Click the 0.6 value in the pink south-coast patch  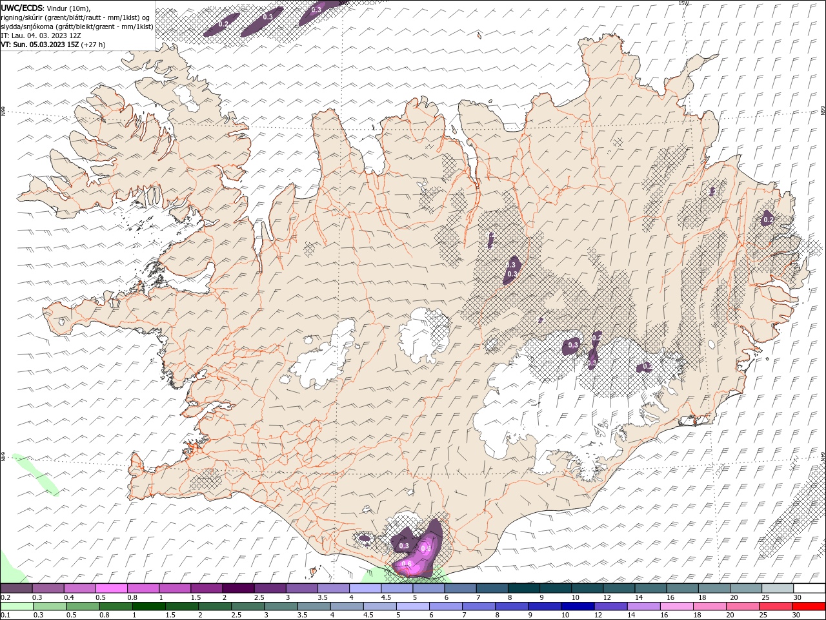tap(407, 564)
